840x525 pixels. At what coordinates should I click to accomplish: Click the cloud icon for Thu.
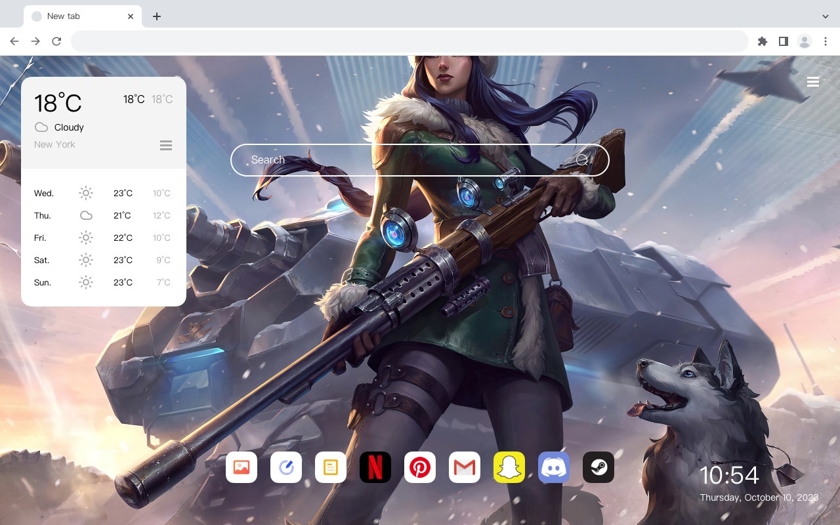click(86, 215)
